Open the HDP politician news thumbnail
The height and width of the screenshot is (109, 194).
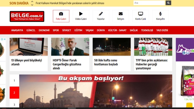70,47
